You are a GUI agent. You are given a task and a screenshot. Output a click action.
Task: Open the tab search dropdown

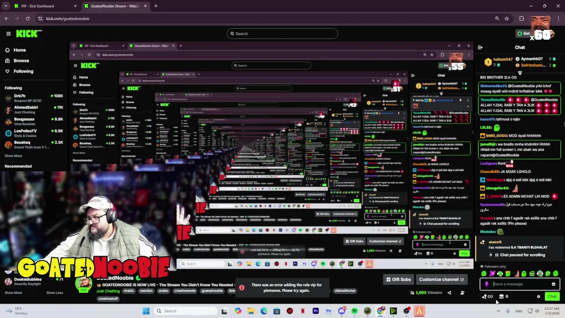6,6
